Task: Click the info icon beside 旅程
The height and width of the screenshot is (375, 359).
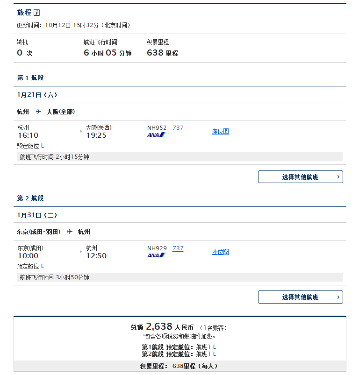Action: 37,13
